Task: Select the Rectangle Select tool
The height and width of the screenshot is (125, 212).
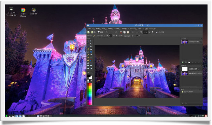Action: (x=88, y=41)
